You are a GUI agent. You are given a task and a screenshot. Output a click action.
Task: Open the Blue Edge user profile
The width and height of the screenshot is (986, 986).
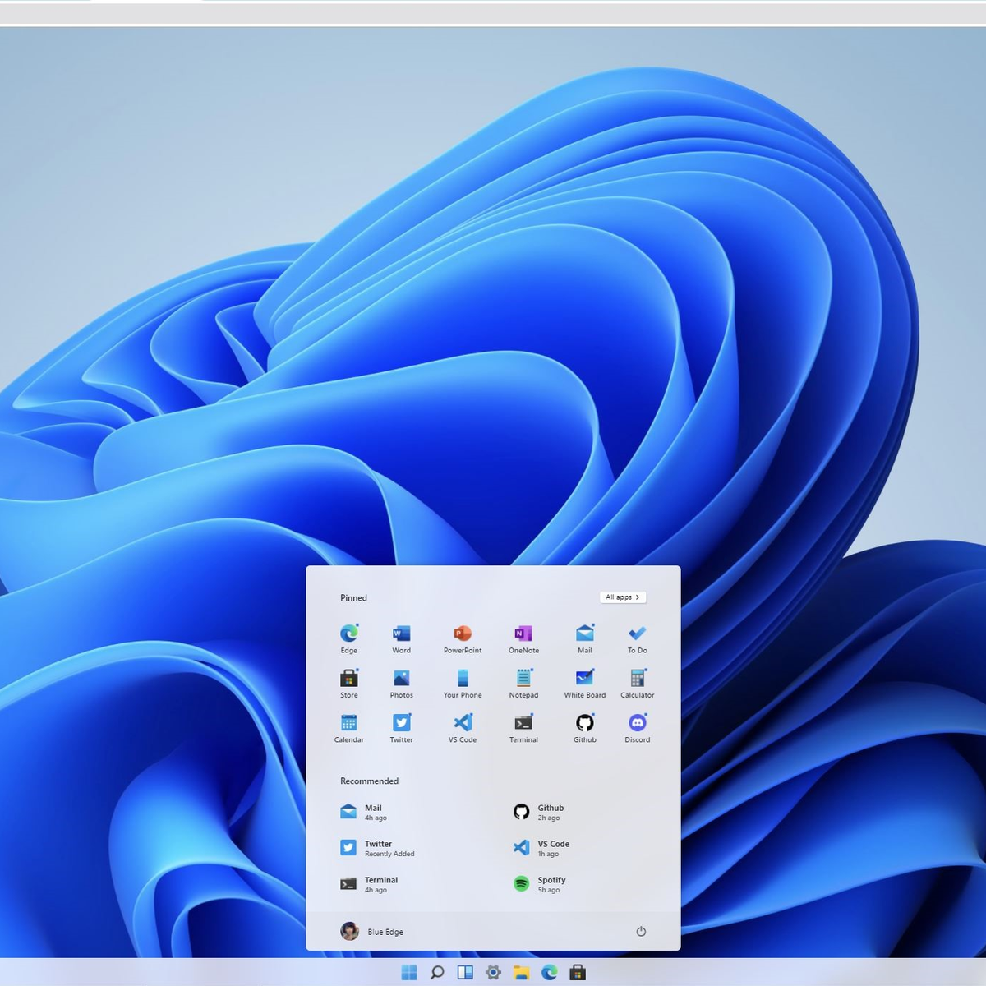(372, 931)
